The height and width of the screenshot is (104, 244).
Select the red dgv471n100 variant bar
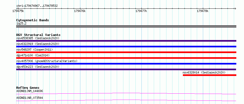click(126, 58)
